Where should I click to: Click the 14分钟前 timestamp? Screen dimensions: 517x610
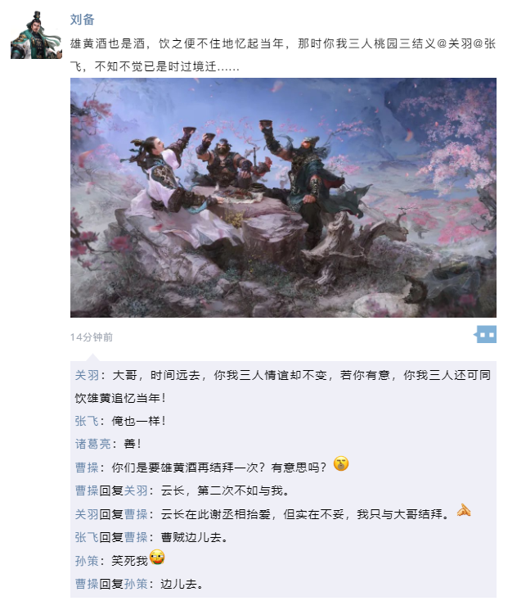coord(92,337)
